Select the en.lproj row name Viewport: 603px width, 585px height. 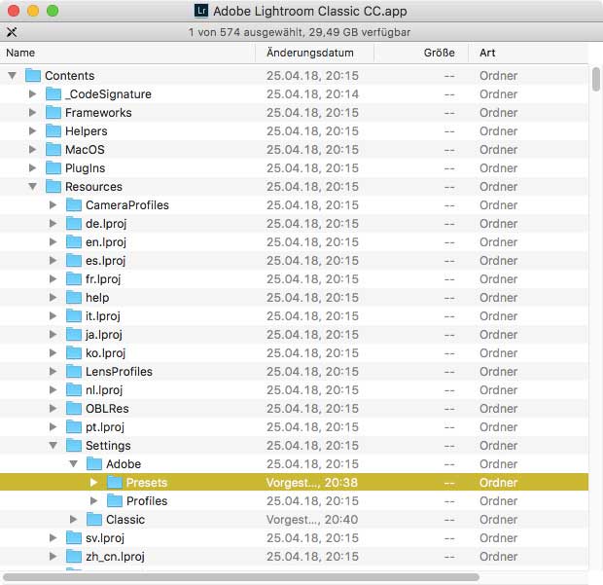(x=106, y=242)
